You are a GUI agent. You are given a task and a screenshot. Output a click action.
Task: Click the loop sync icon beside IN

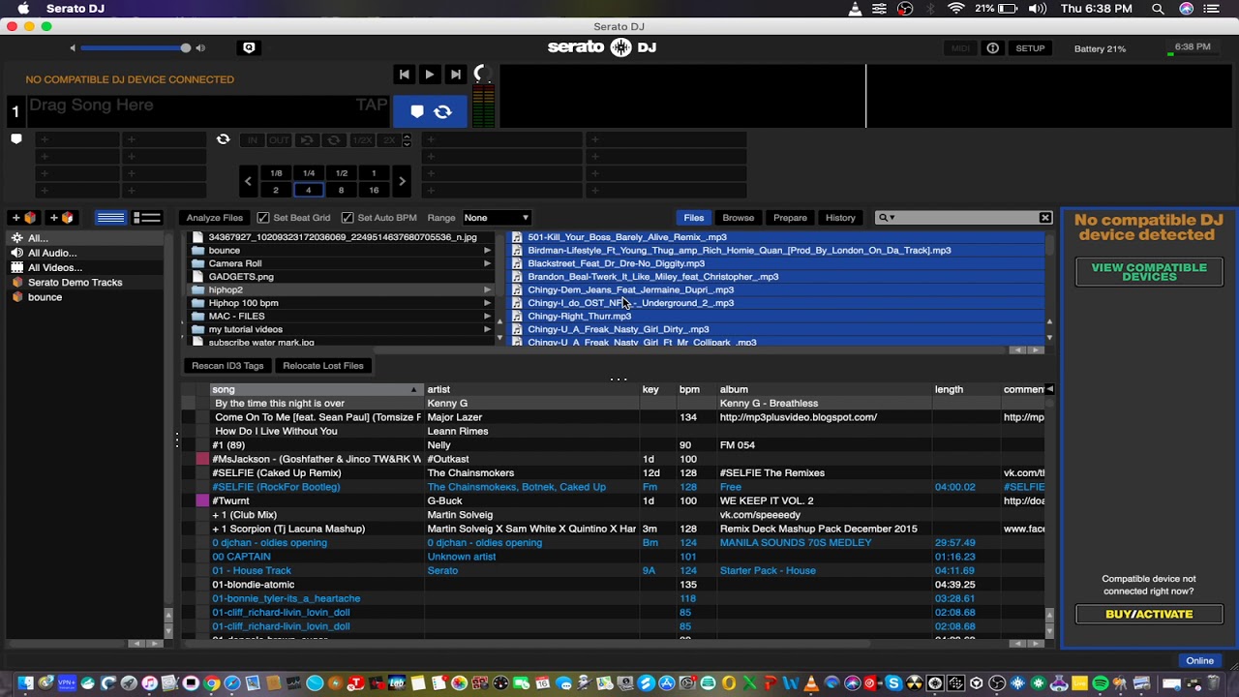(224, 139)
